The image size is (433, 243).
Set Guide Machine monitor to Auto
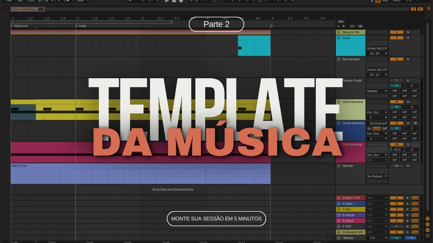click(x=377, y=129)
